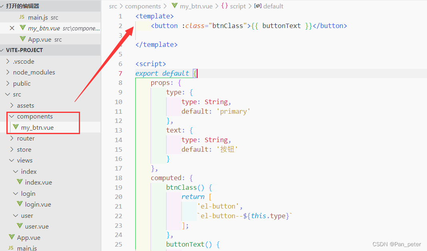Expand the public folder
This screenshot has height=251, width=427.
[8, 83]
